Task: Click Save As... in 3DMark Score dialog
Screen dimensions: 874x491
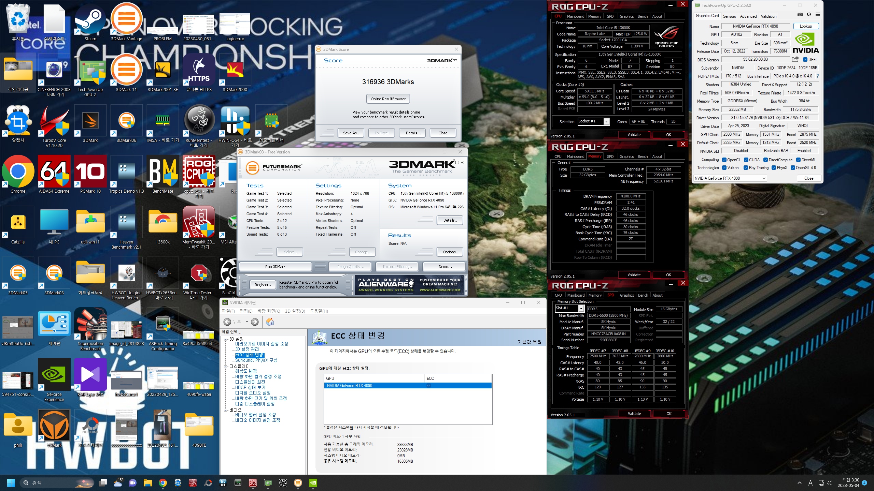Action: click(x=352, y=133)
